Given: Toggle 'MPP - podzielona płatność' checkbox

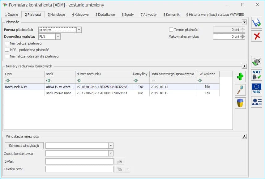Looking at the screenshot, I should [x=7, y=50].
